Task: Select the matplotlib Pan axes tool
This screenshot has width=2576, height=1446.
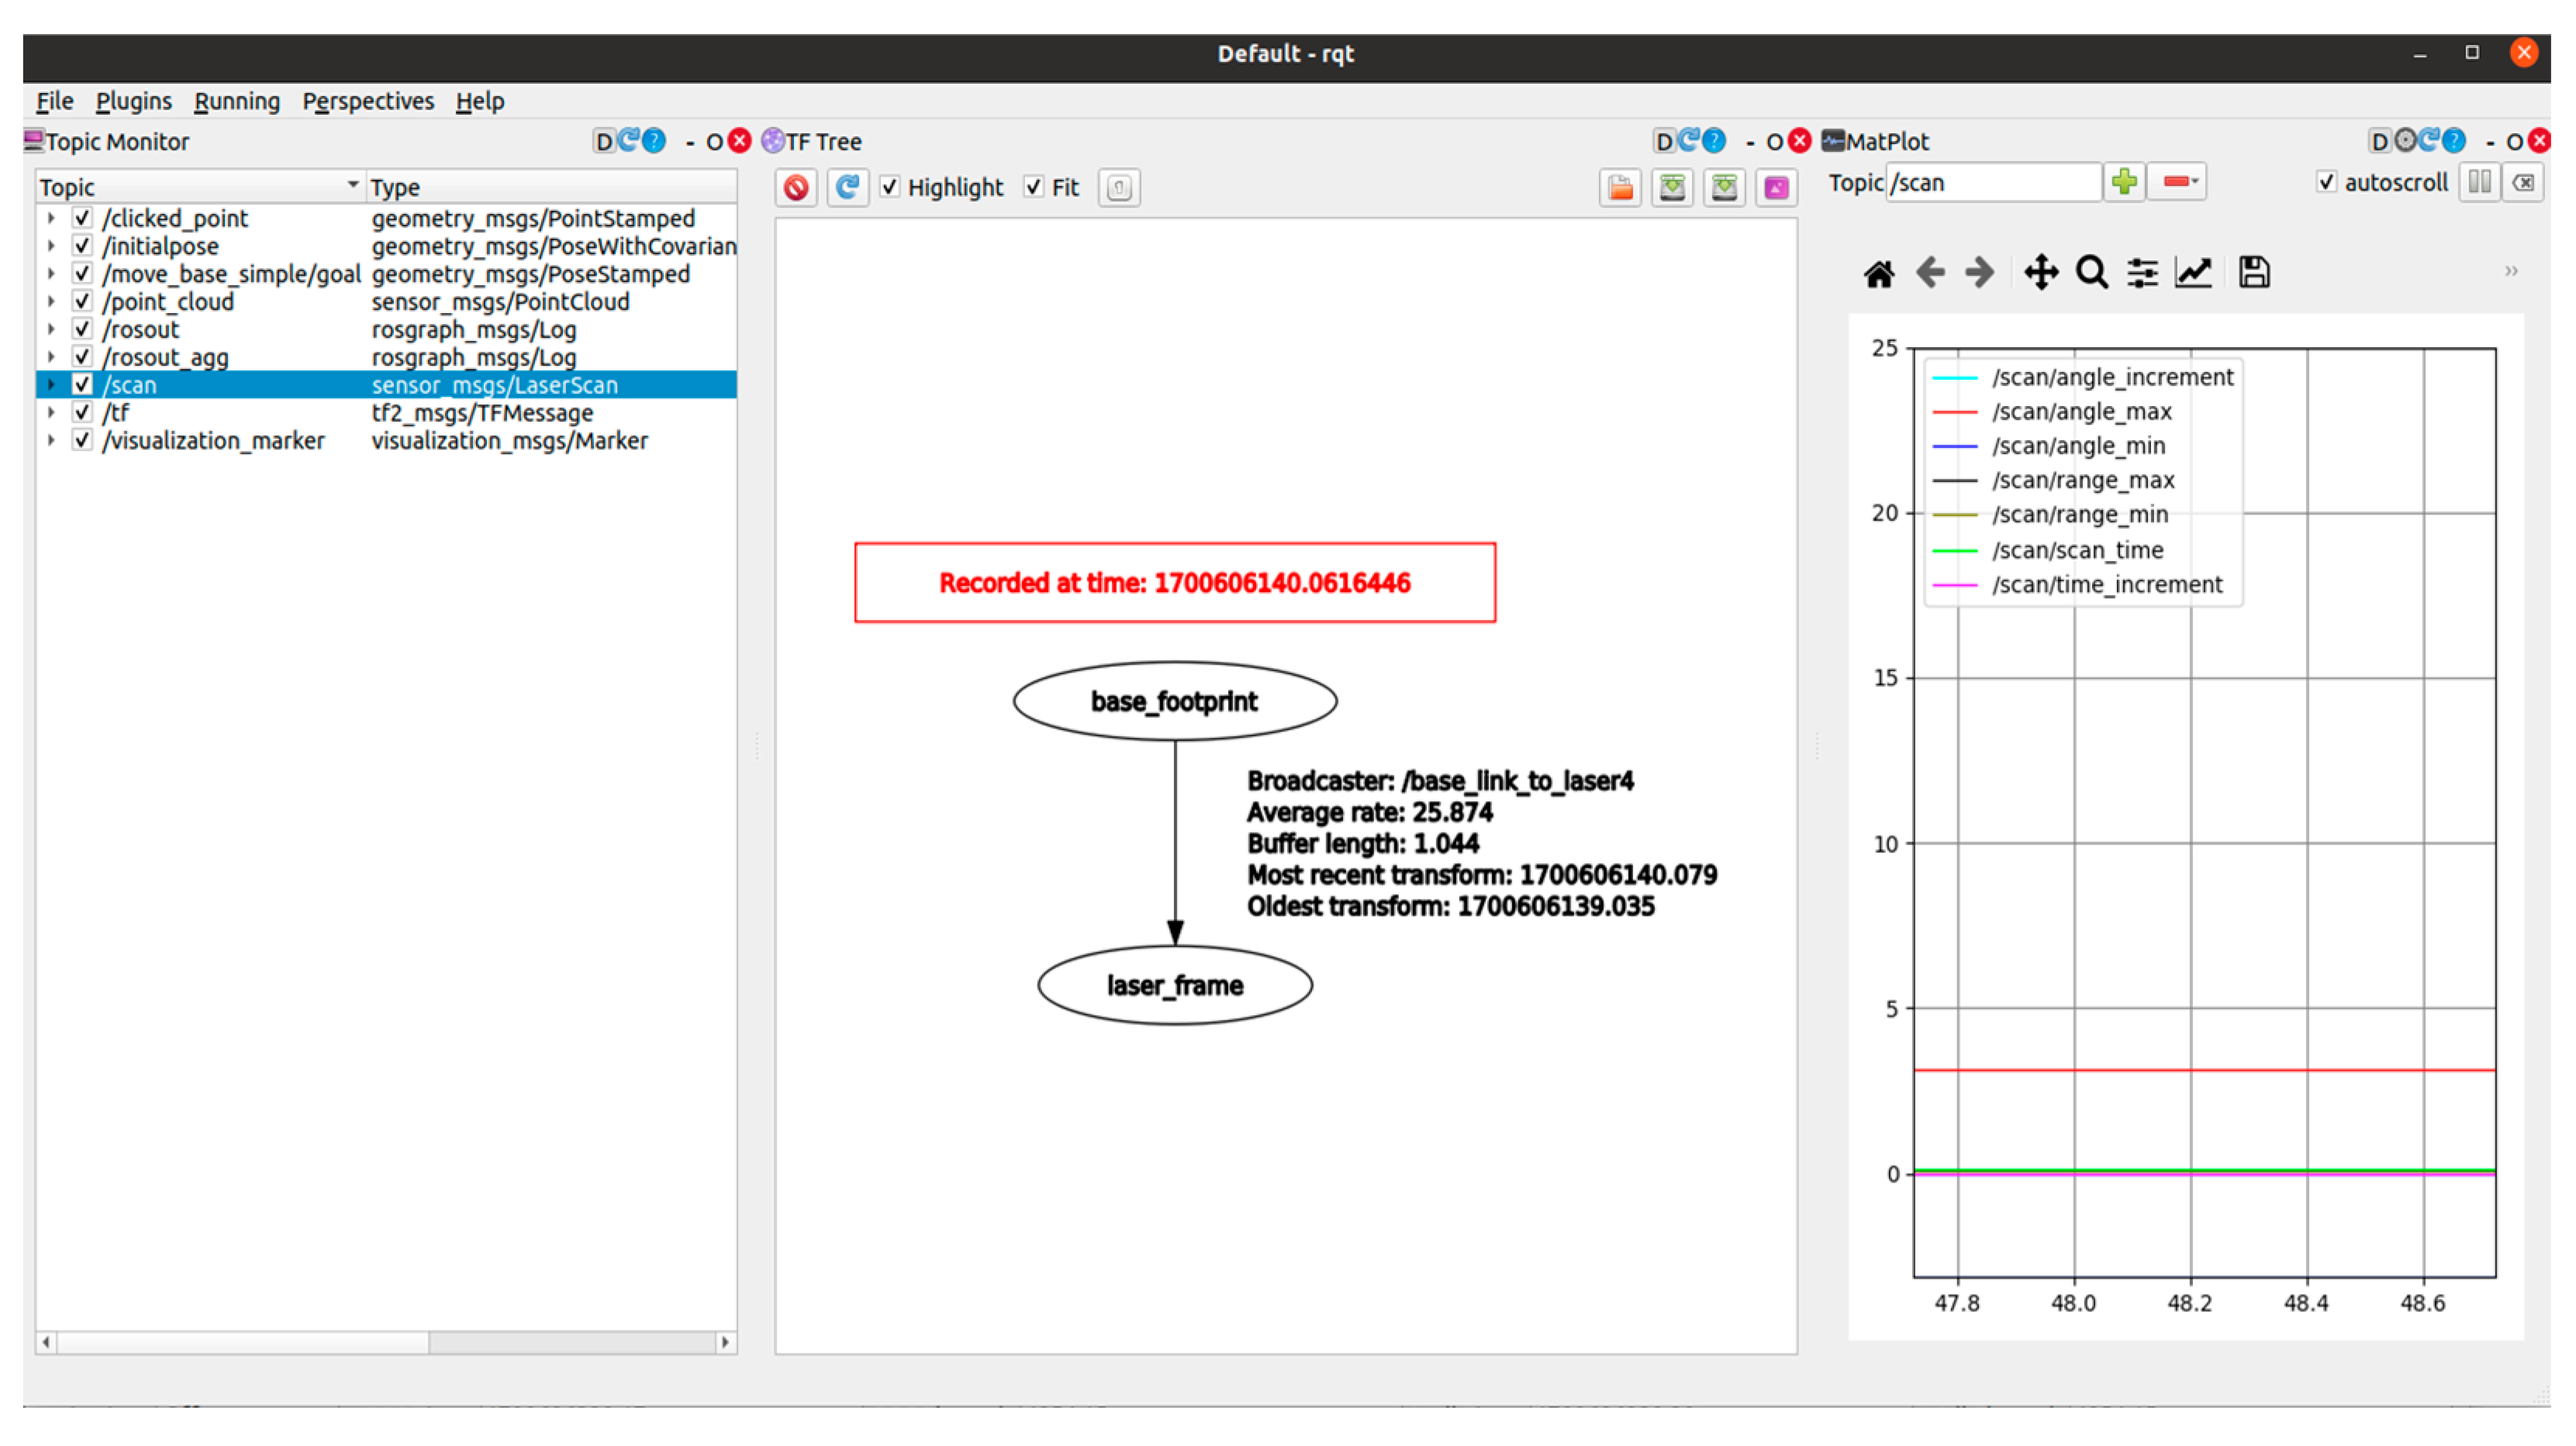Action: pyautogui.click(x=2040, y=273)
